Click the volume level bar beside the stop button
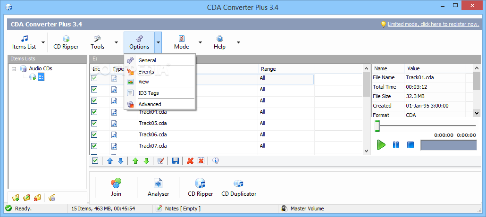This screenshot has width=486, height=217. click(449, 145)
